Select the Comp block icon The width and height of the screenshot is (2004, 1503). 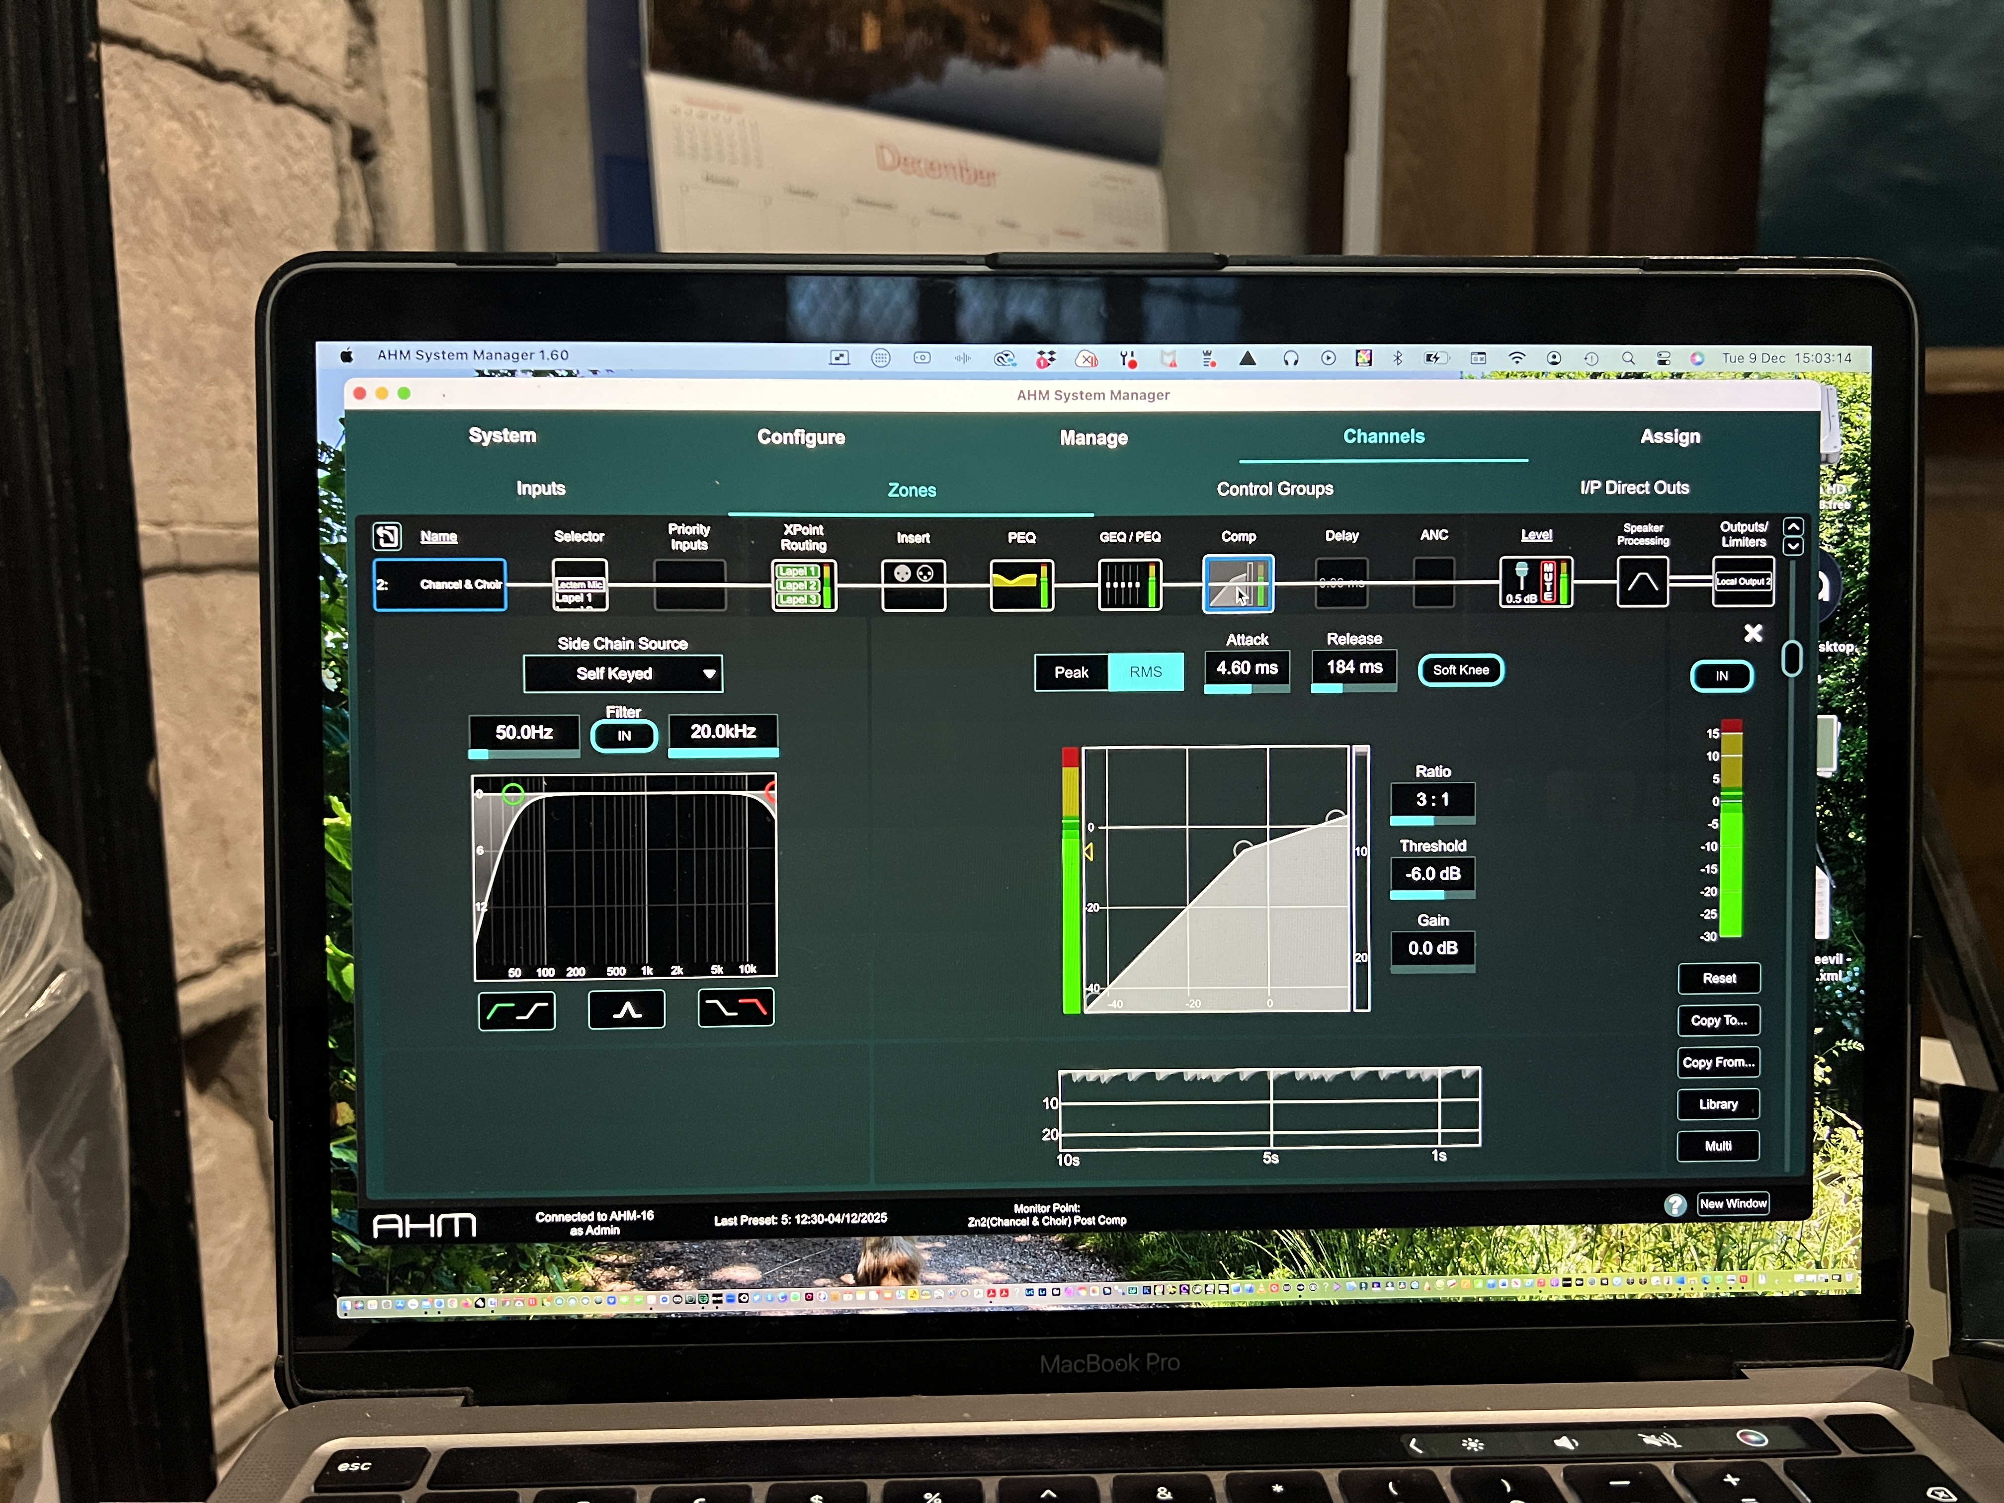[1238, 584]
